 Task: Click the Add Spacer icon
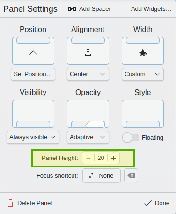pos(72,9)
